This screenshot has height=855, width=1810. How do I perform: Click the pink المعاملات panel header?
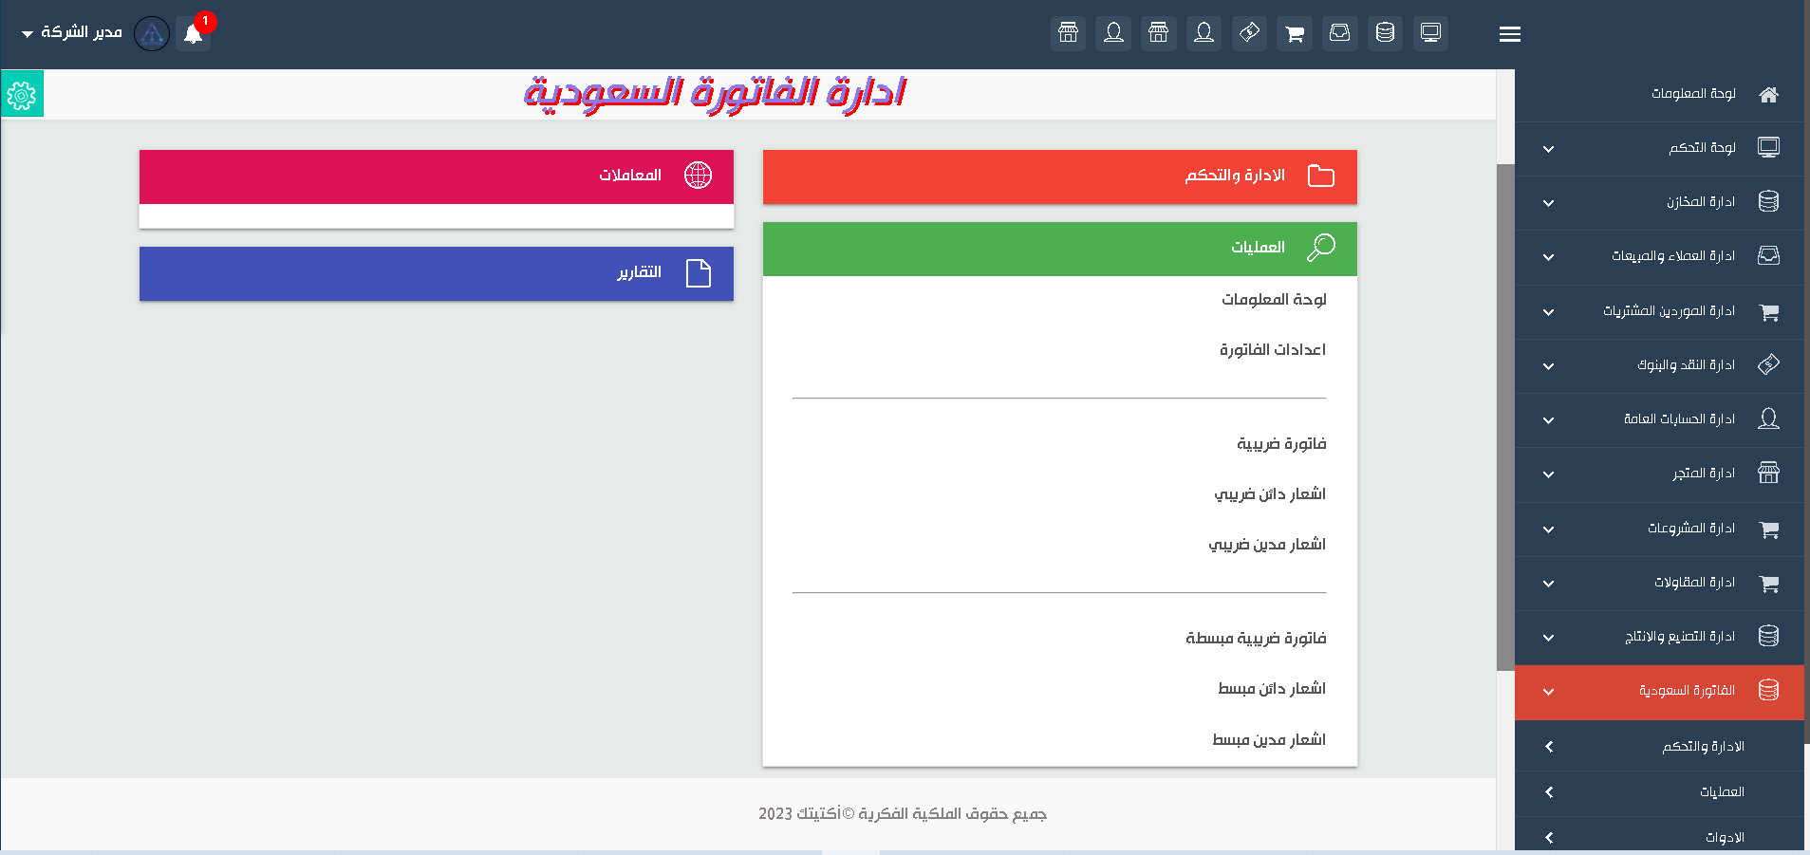[x=436, y=176]
